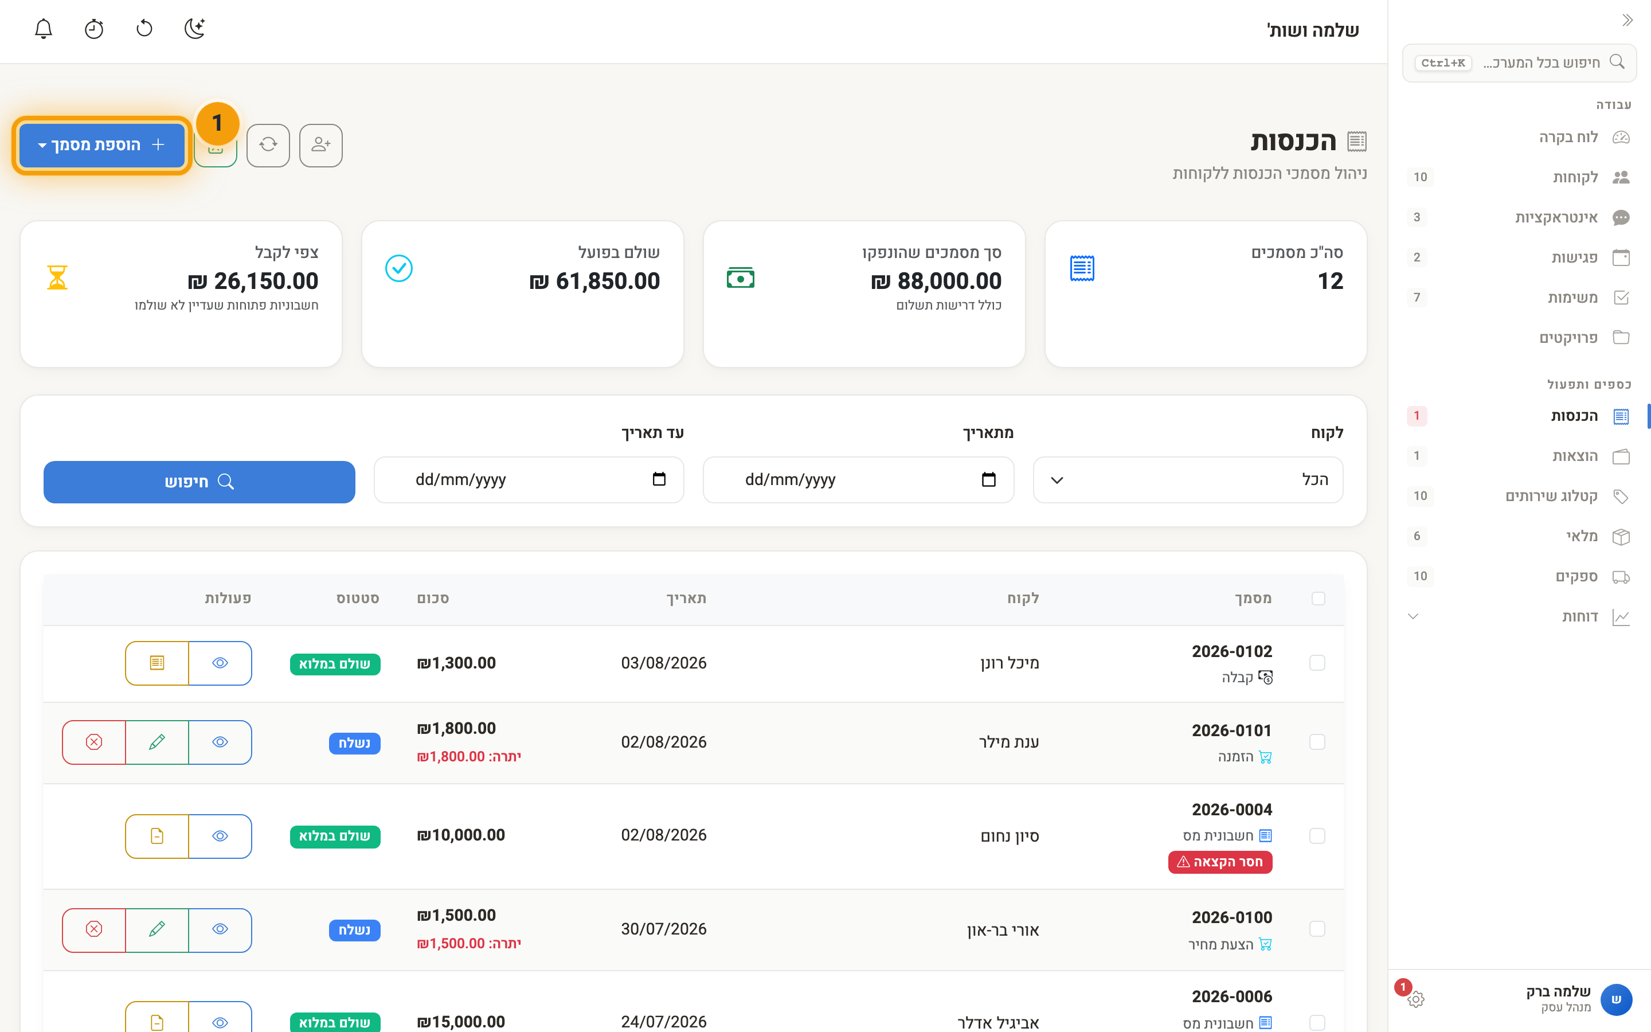Check the row for document 2026-0100
This screenshot has width=1651, height=1032.
[x=1317, y=929]
